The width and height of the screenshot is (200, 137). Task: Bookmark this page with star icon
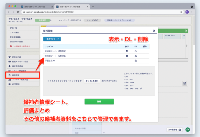[181, 12]
